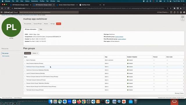Open Terminal from the Dock
This screenshot has height=105, width=186.
point(103,101)
